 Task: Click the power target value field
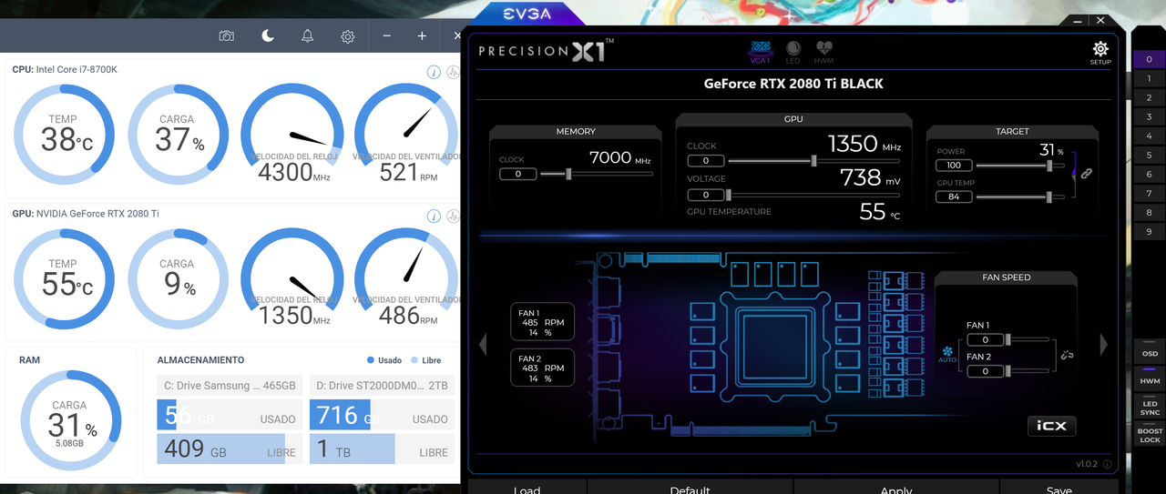click(955, 166)
